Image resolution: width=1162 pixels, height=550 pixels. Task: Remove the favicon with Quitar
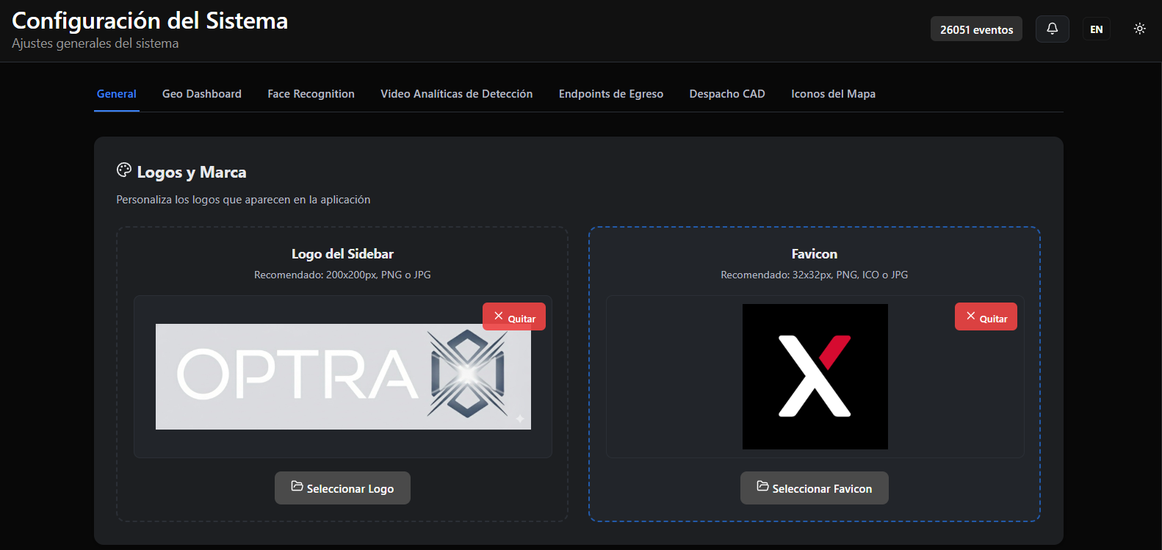tap(986, 316)
